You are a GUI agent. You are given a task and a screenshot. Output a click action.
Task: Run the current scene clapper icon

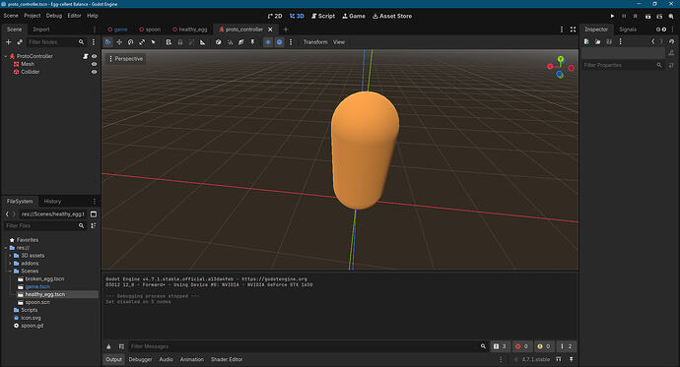[x=647, y=16]
